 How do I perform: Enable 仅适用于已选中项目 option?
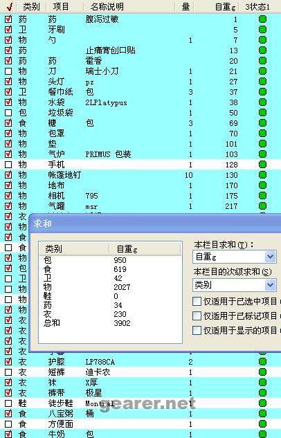197,301
